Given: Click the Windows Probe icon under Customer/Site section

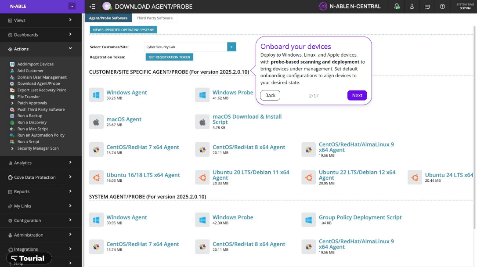Looking at the screenshot, I should click(x=202, y=95).
